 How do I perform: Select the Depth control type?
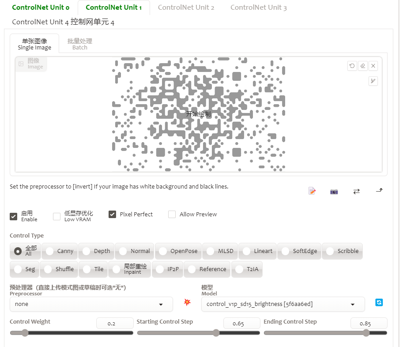[x=96, y=251]
